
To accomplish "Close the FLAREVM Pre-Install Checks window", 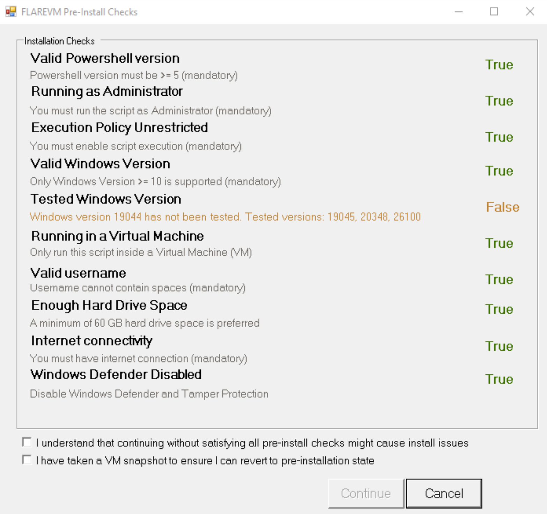I will (x=530, y=12).
